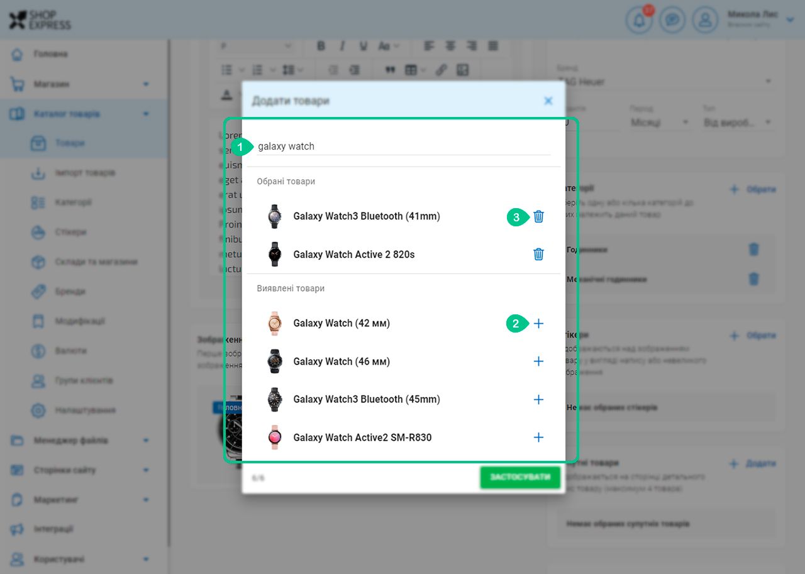This screenshot has width=805, height=574.
Task: Click Додати link for related products
Action: (753, 463)
